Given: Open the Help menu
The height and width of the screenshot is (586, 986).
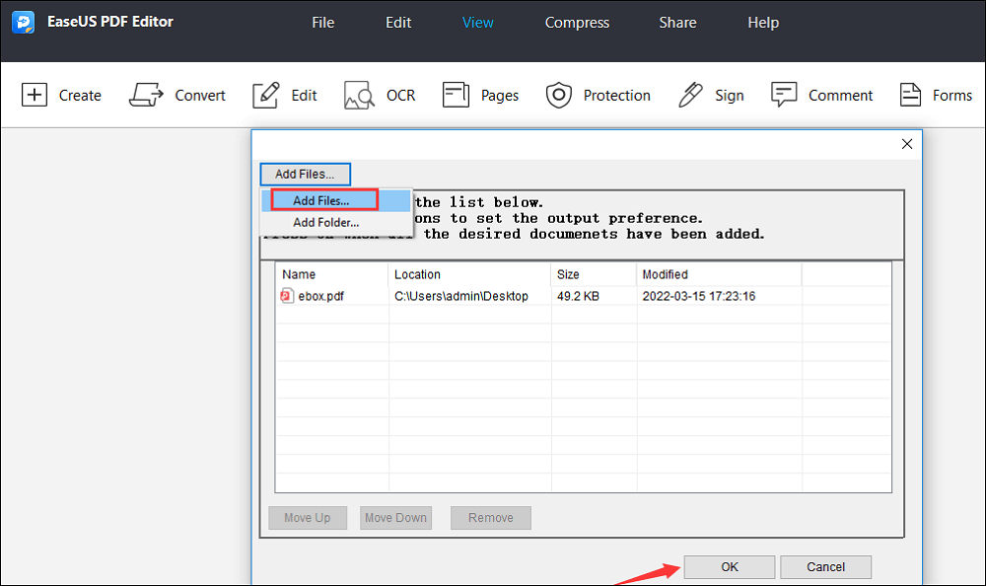Looking at the screenshot, I should (763, 23).
